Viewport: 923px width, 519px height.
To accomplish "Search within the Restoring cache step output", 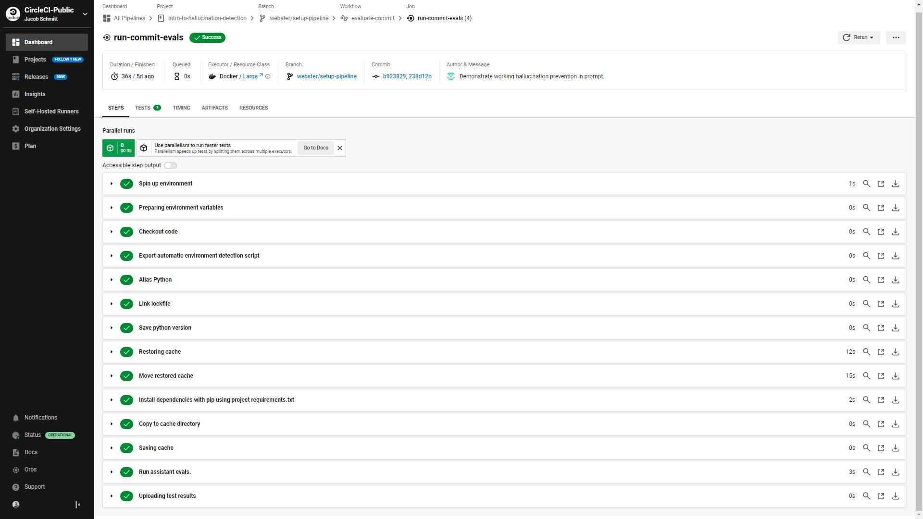I will click(867, 352).
